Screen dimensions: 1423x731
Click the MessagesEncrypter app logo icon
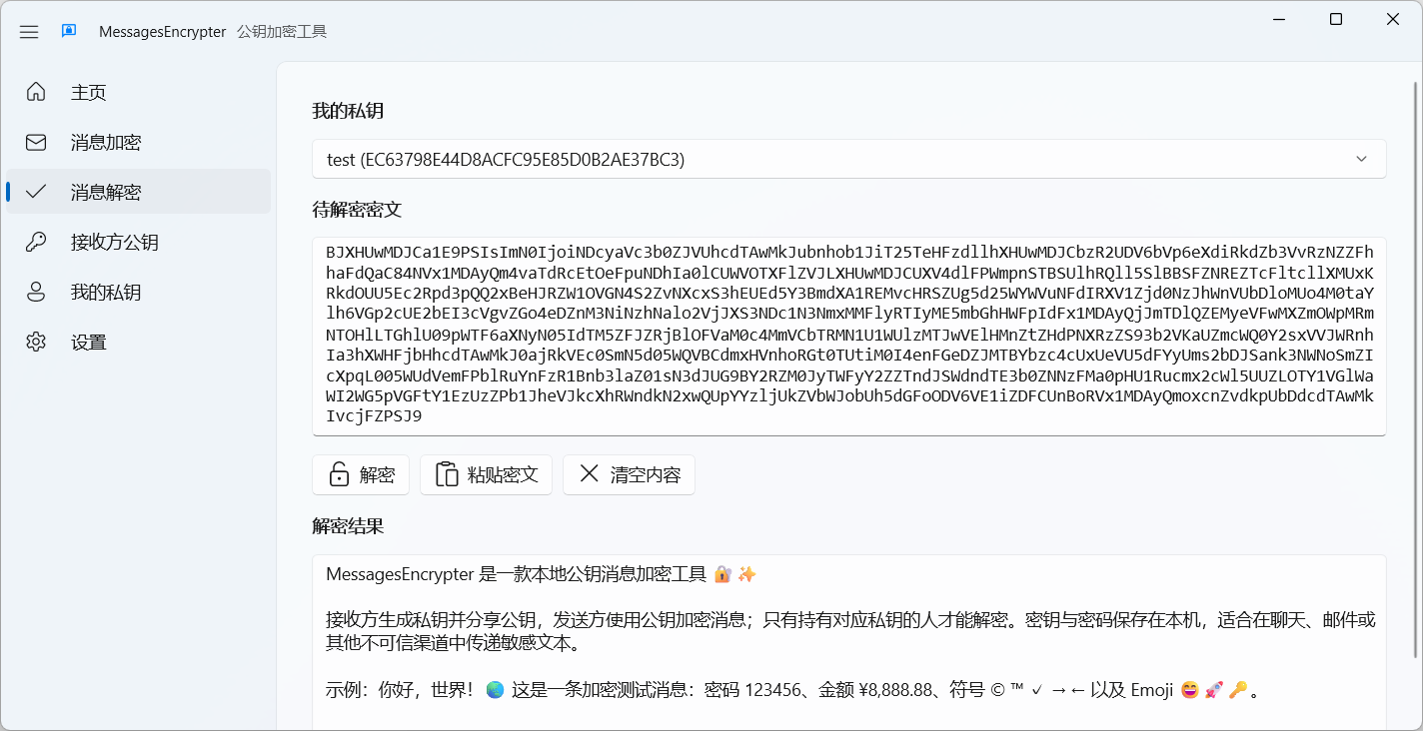coord(69,31)
